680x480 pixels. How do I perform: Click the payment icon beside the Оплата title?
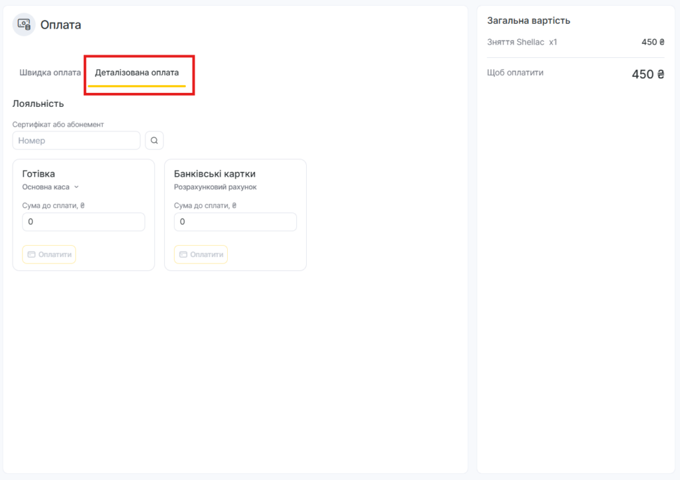tap(24, 25)
